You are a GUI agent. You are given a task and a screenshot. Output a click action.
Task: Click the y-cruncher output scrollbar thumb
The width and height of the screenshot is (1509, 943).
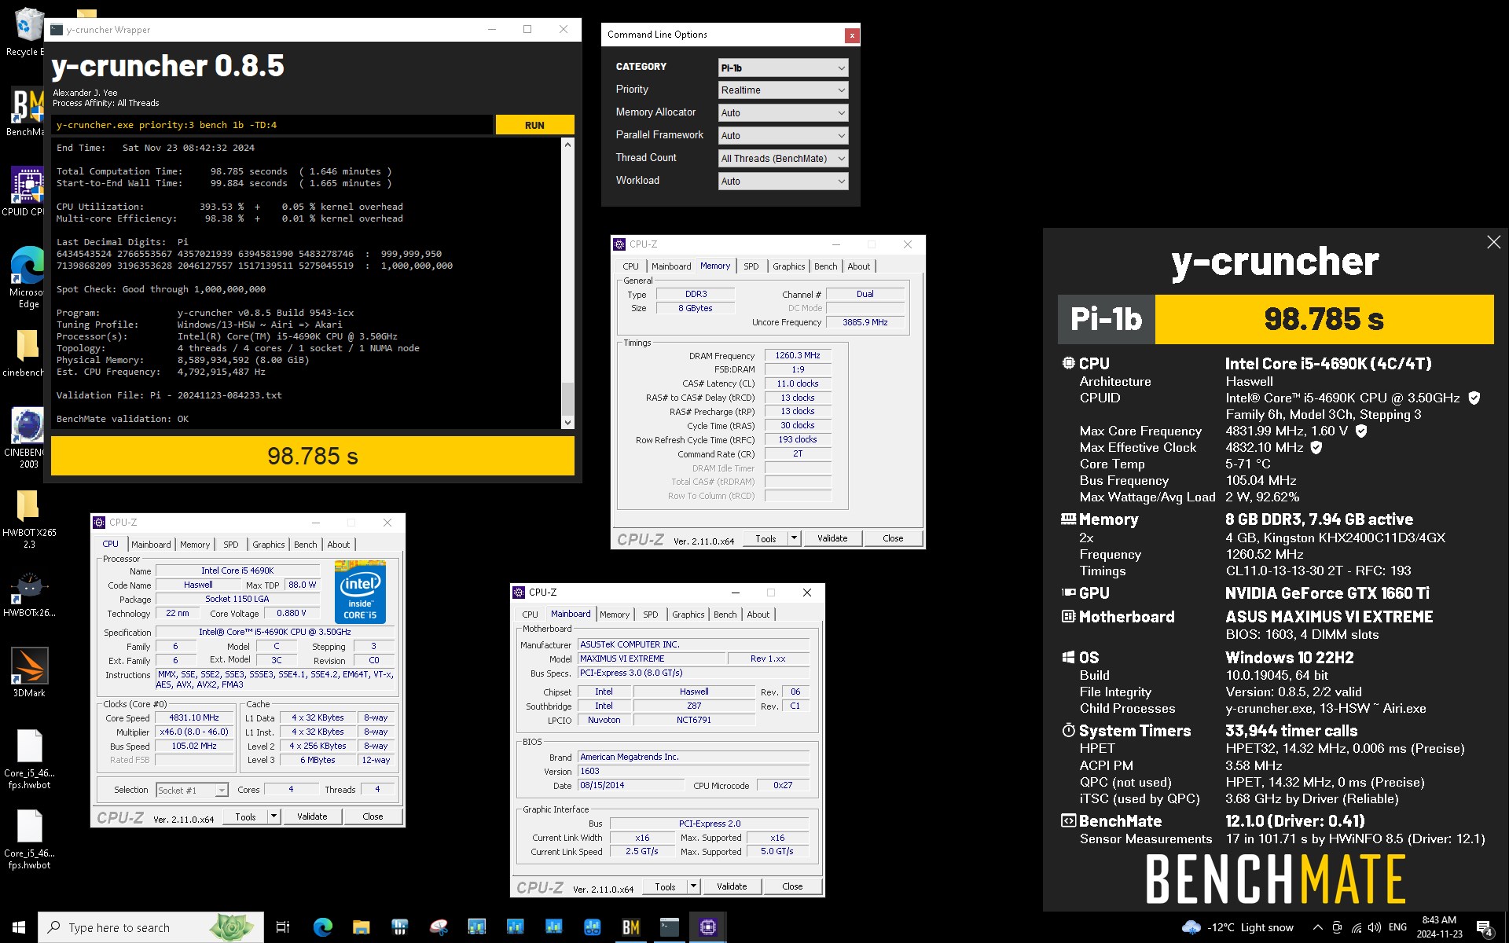point(567,398)
